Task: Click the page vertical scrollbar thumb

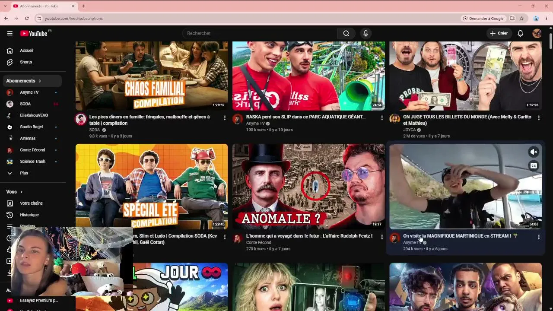Action: (x=551, y=40)
